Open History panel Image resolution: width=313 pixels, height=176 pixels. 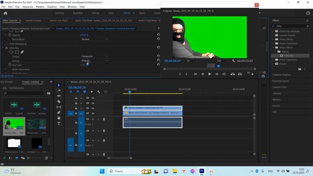coord(276,106)
